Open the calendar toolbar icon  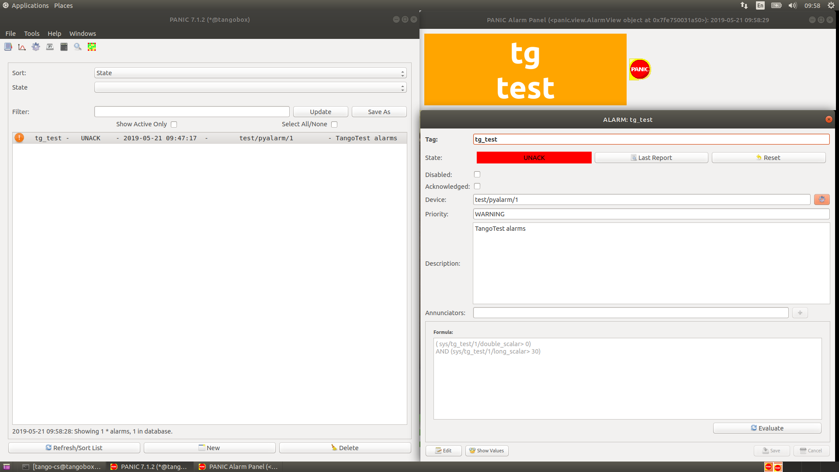pos(50,47)
